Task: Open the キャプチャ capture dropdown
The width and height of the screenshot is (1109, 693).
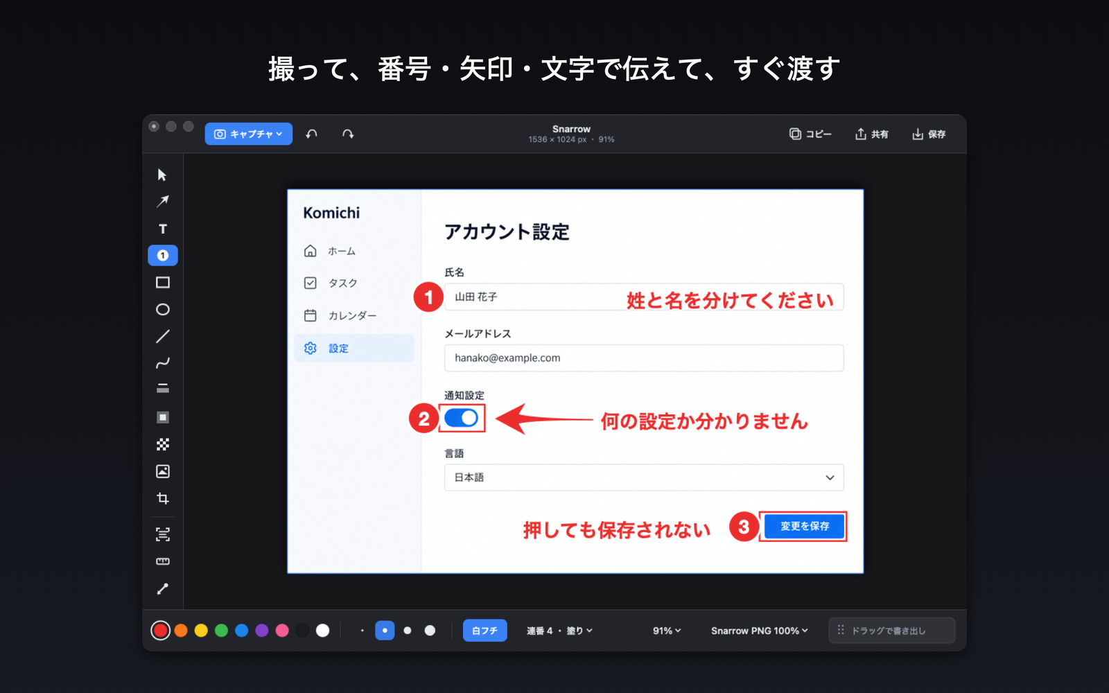Action: pos(248,134)
